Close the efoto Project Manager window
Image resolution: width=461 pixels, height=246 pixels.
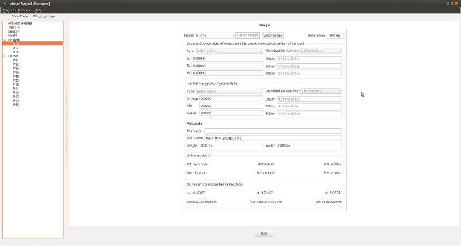pos(456,3)
